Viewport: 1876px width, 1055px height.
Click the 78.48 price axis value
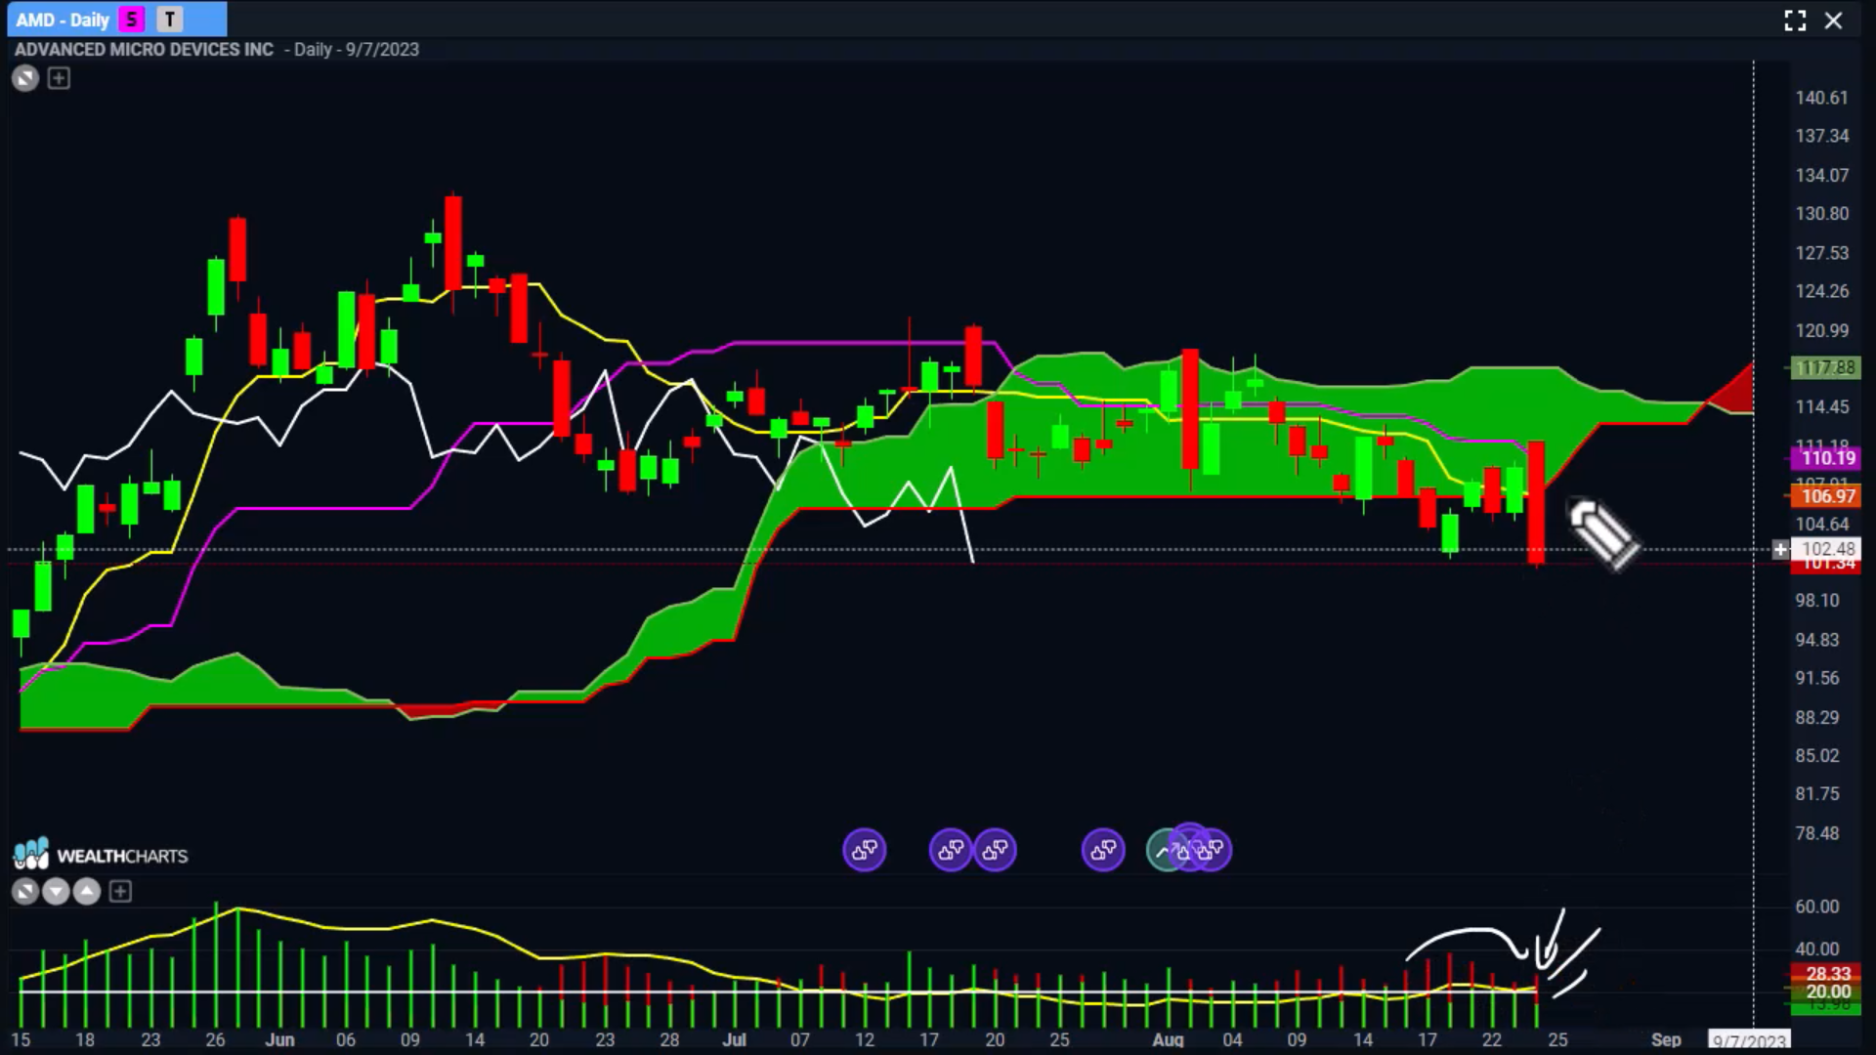pos(1816,833)
